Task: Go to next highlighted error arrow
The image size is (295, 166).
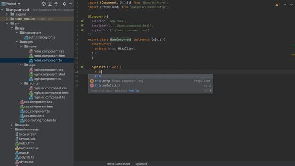Action: pyautogui.click(x=291, y=4)
